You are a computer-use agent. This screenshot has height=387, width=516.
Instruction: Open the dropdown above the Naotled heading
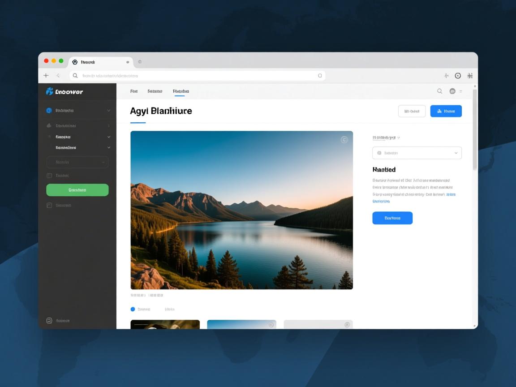[x=417, y=153]
